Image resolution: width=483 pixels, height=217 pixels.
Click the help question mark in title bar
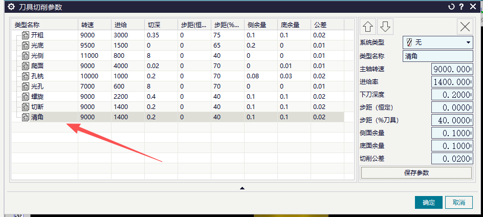462,7
